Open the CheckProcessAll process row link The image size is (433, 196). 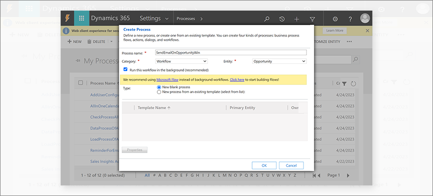[x=104, y=117]
